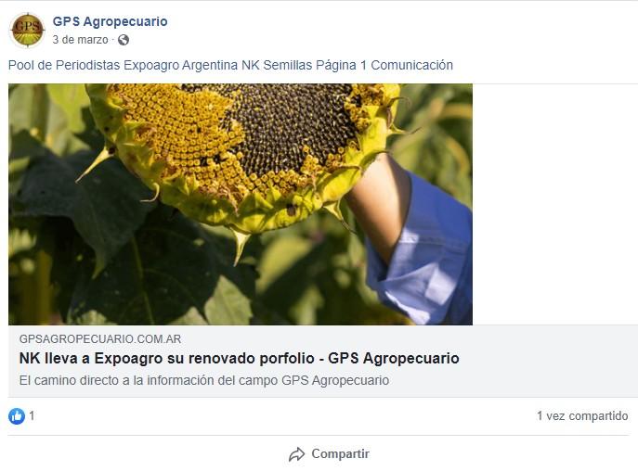Viewport: 638px width, 471px height.
Task: Click the description El camino directo a la información
Action: pos(204,380)
